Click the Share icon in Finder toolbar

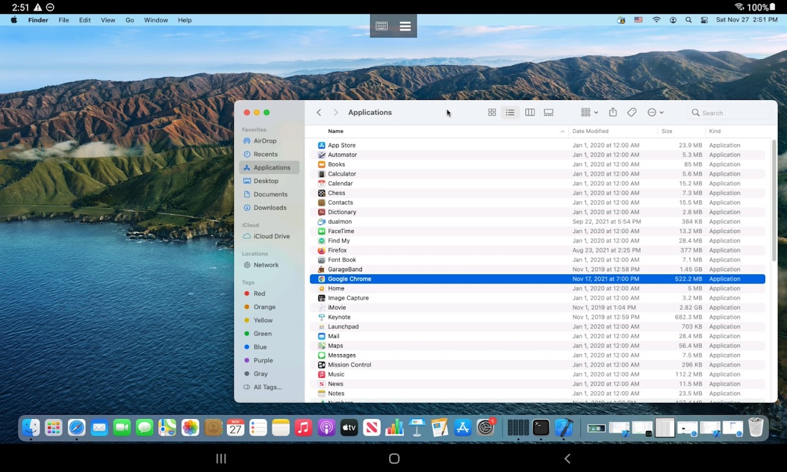613,113
